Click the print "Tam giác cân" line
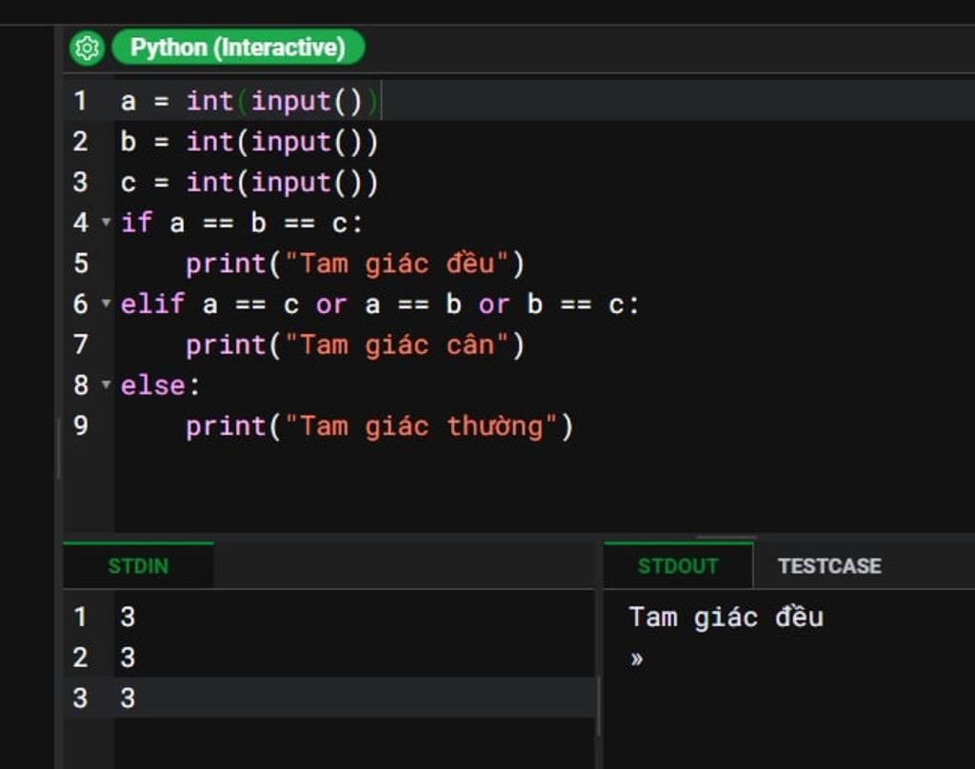This screenshot has height=769, width=975. [x=355, y=345]
